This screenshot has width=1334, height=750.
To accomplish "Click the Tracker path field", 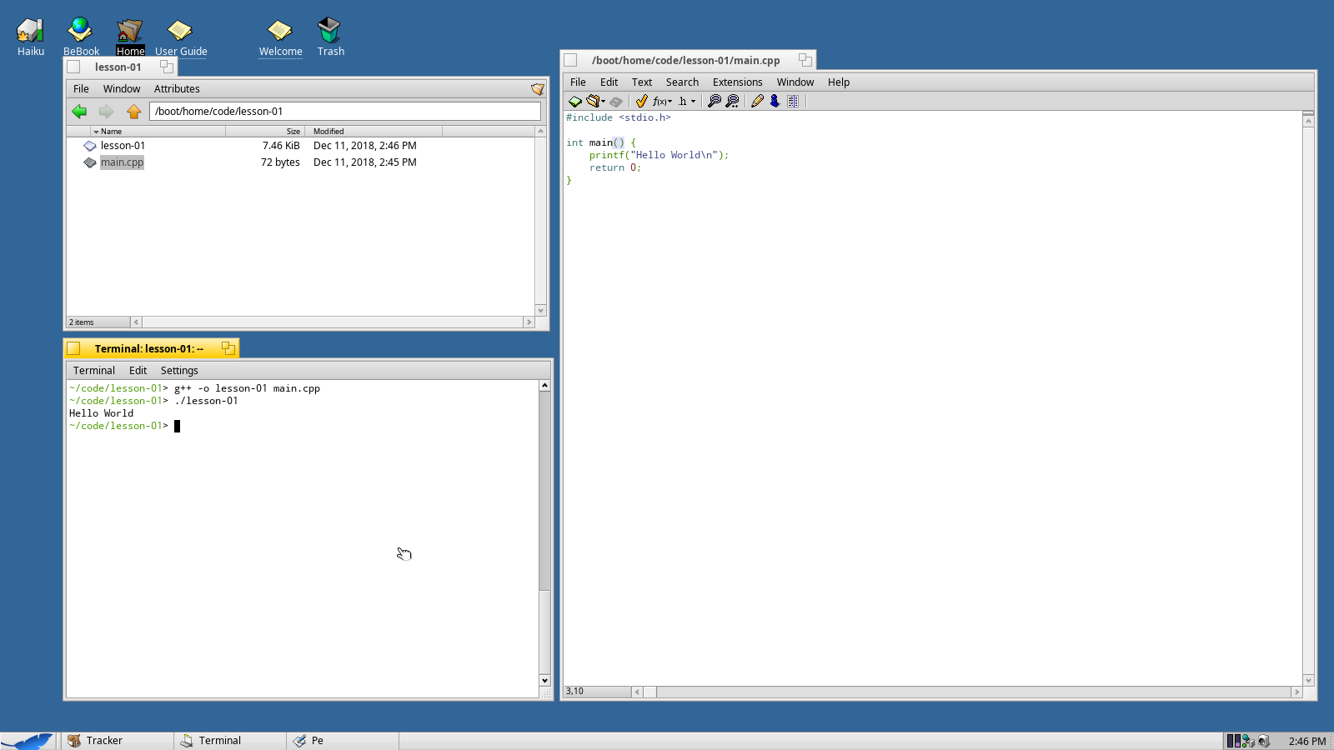I will (x=345, y=111).
